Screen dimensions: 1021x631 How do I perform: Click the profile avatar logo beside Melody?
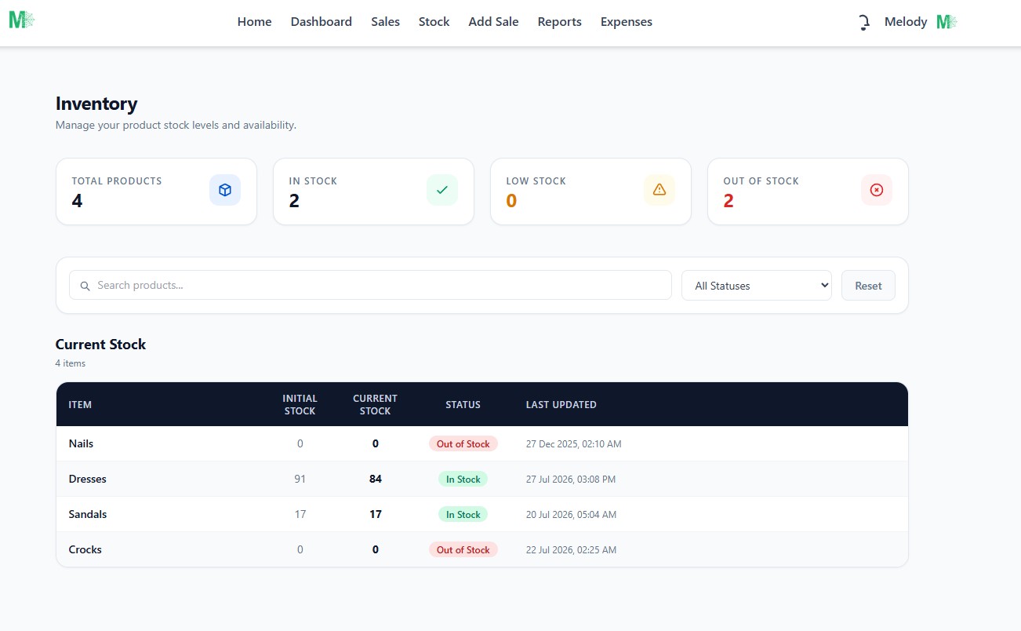pos(947,22)
